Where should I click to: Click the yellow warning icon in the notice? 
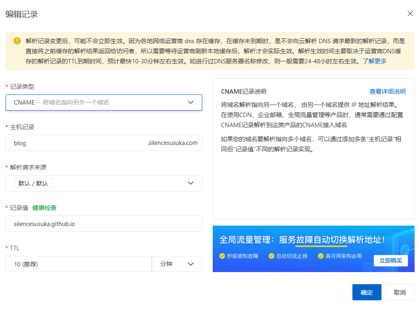tap(17, 41)
